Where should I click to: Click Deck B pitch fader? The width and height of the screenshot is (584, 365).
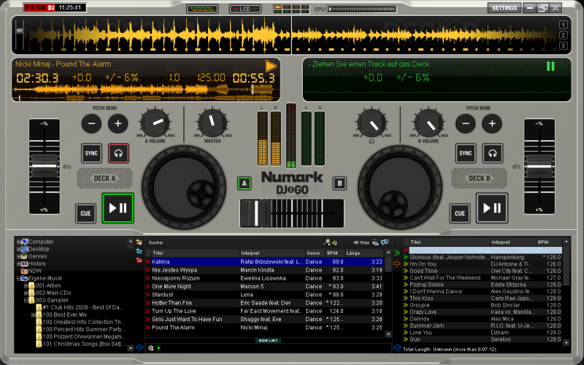coord(539,166)
